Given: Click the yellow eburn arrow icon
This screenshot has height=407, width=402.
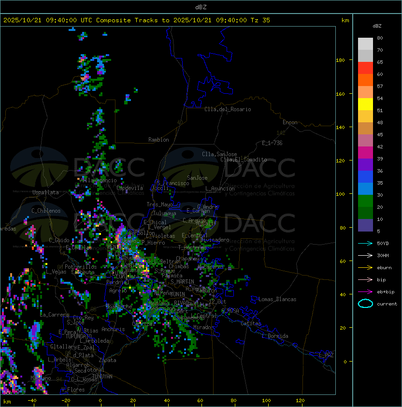Looking at the screenshot, I should pyautogui.click(x=365, y=268).
